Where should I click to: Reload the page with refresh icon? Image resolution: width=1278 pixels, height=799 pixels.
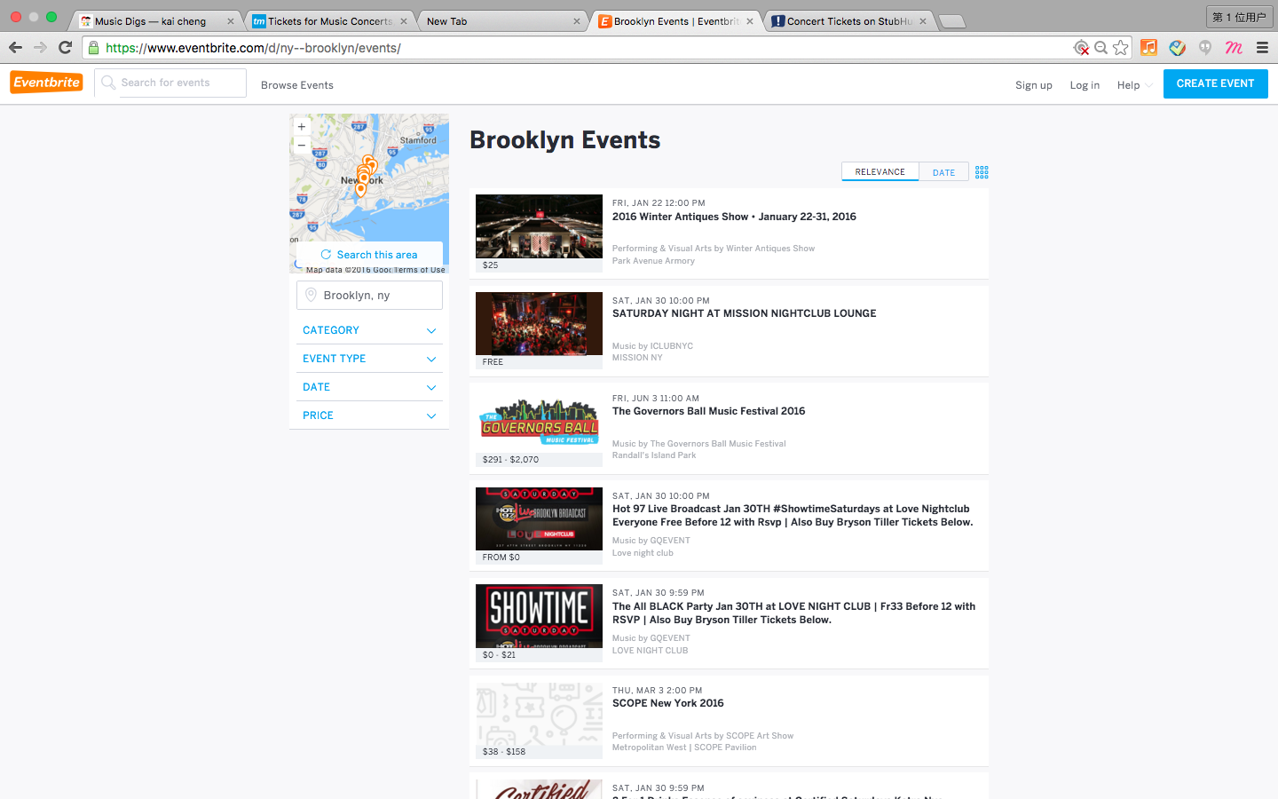point(65,48)
